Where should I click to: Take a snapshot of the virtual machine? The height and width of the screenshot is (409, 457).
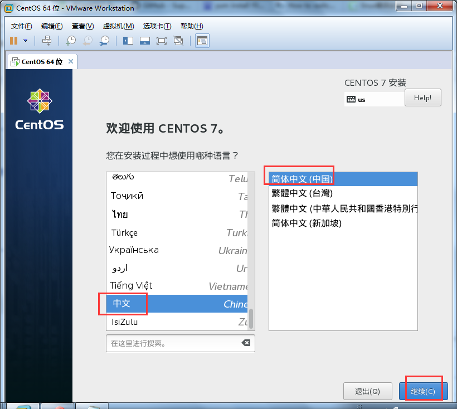coord(71,41)
